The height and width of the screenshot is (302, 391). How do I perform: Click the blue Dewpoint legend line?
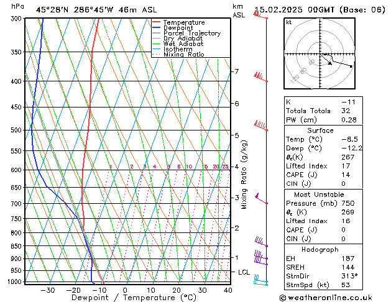[157, 28]
